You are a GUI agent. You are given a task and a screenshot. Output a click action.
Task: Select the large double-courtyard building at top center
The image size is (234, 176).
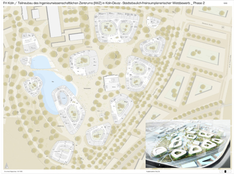(116, 28)
